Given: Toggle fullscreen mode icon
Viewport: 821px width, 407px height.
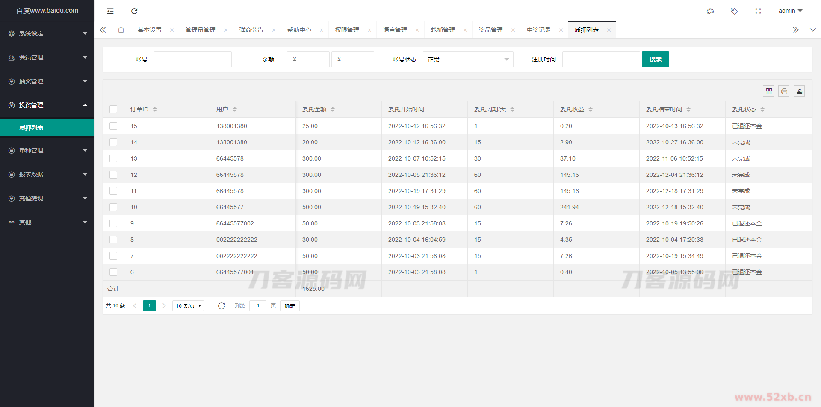Looking at the screenshot, I should [758, 11].
